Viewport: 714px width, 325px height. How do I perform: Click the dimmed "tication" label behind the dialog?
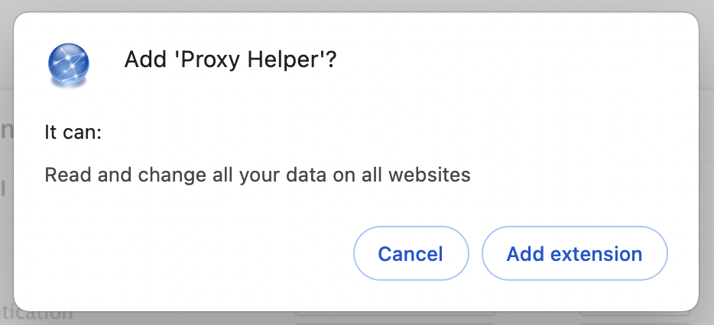tap(37, 314)
